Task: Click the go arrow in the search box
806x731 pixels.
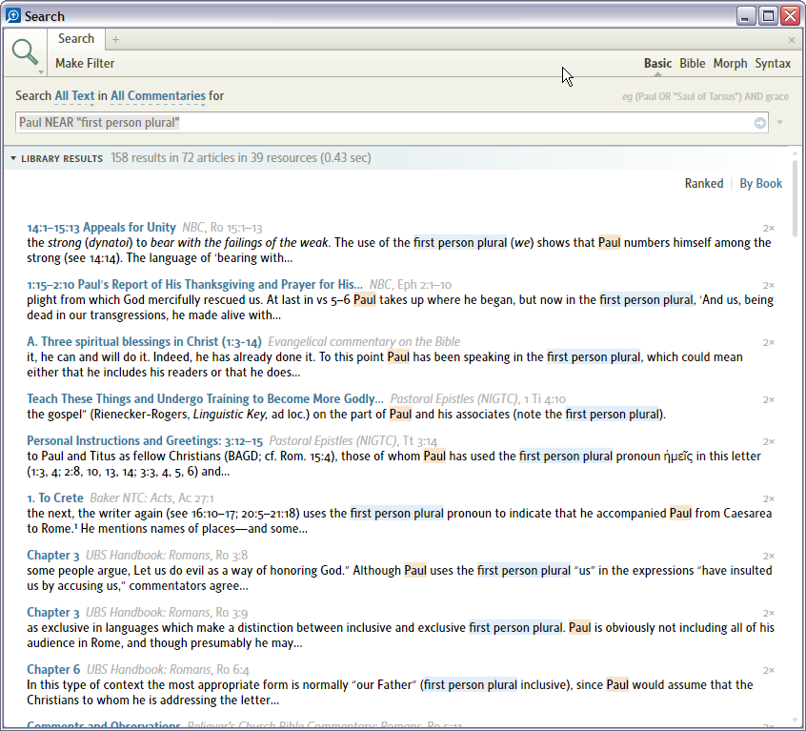Action: pyautogui.click(x=759, y=123)
